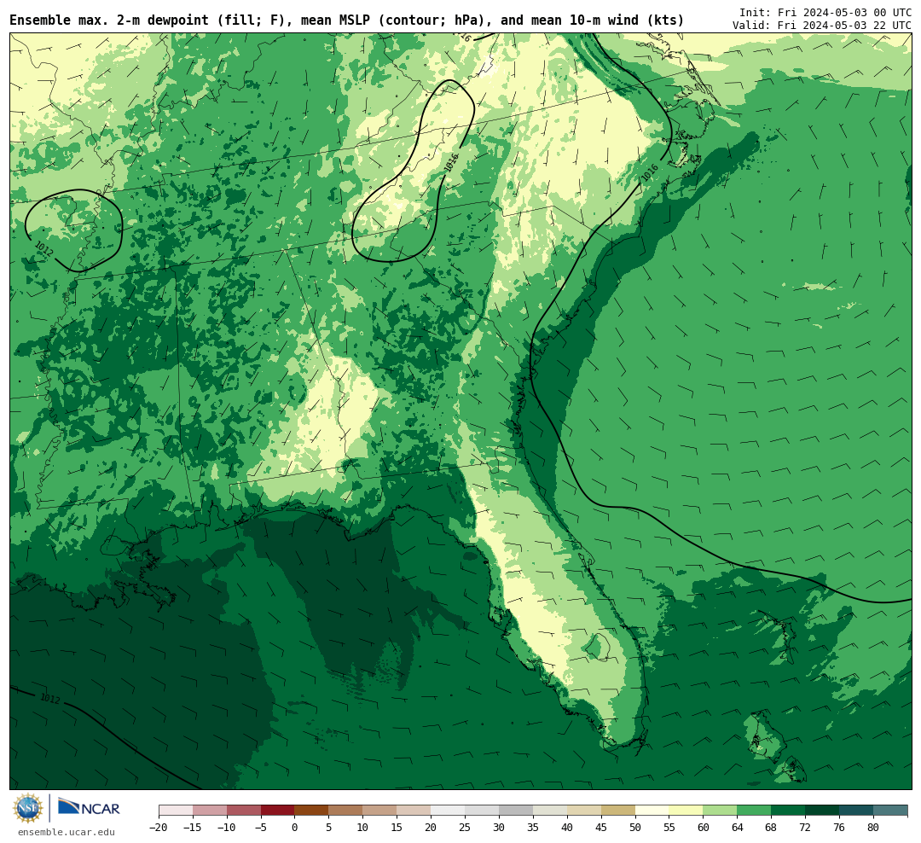Click the 50 colorbar tick label

point(635,827)
